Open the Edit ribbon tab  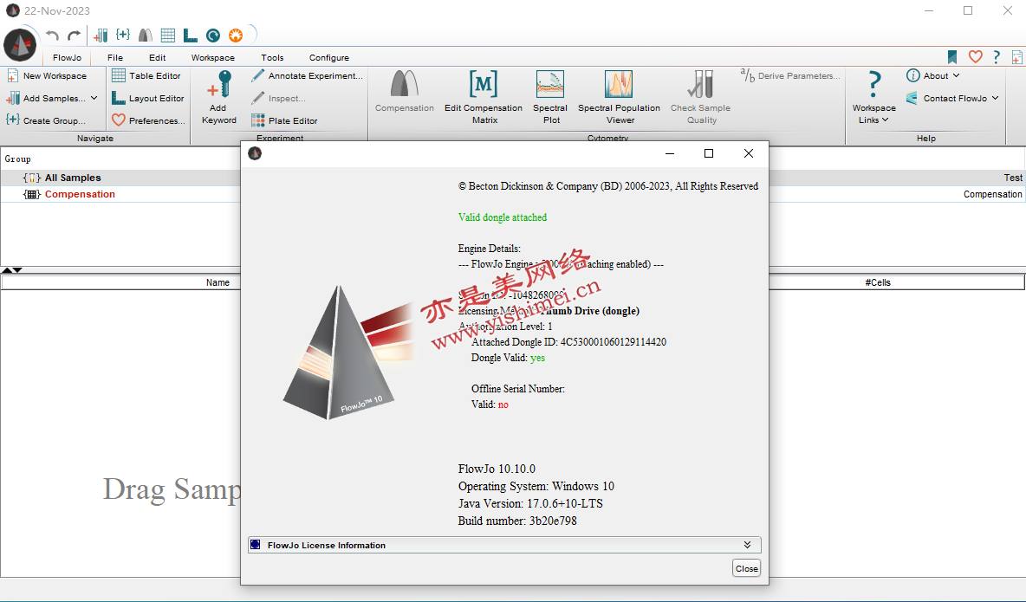[x=157, y=57]
